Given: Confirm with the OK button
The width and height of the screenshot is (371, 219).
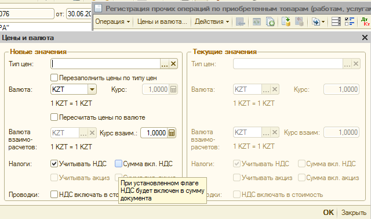Looking at the screenshot, I should (x=329, y=213).
